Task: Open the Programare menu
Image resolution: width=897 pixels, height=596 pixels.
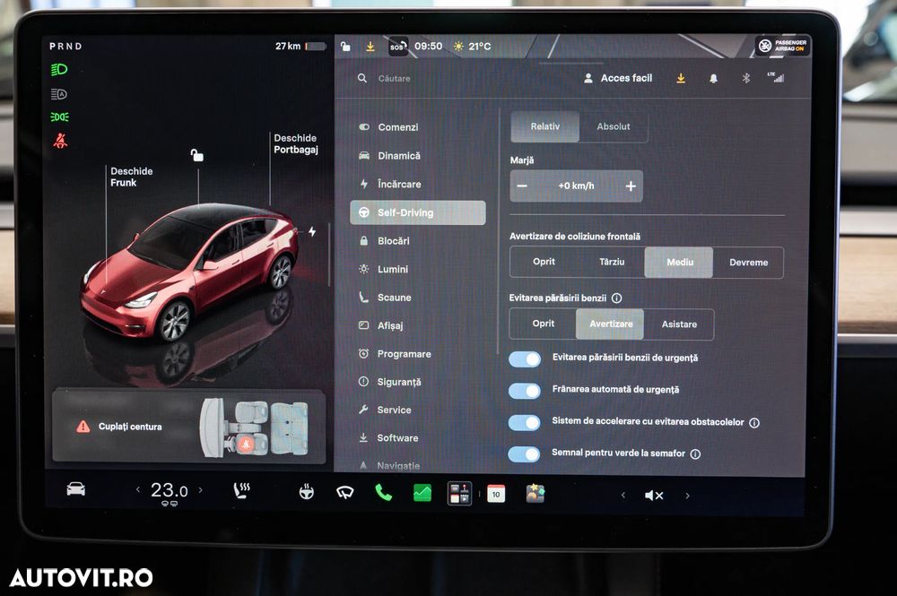Action: pos(418,354)
